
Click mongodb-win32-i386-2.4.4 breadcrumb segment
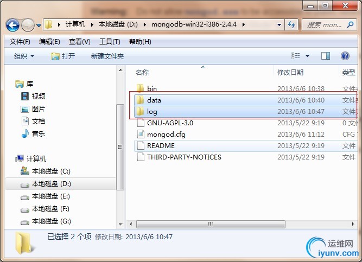[194, 24]
